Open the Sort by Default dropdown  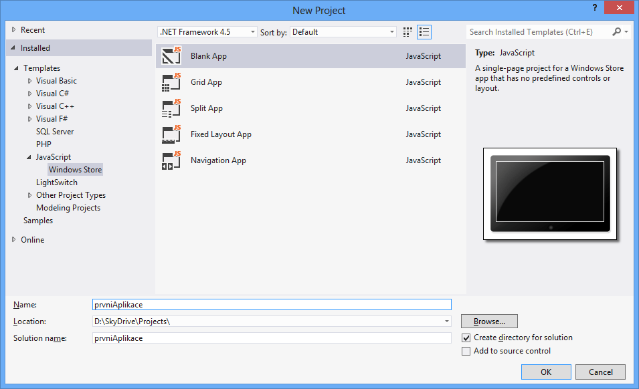tap(391, 31)
